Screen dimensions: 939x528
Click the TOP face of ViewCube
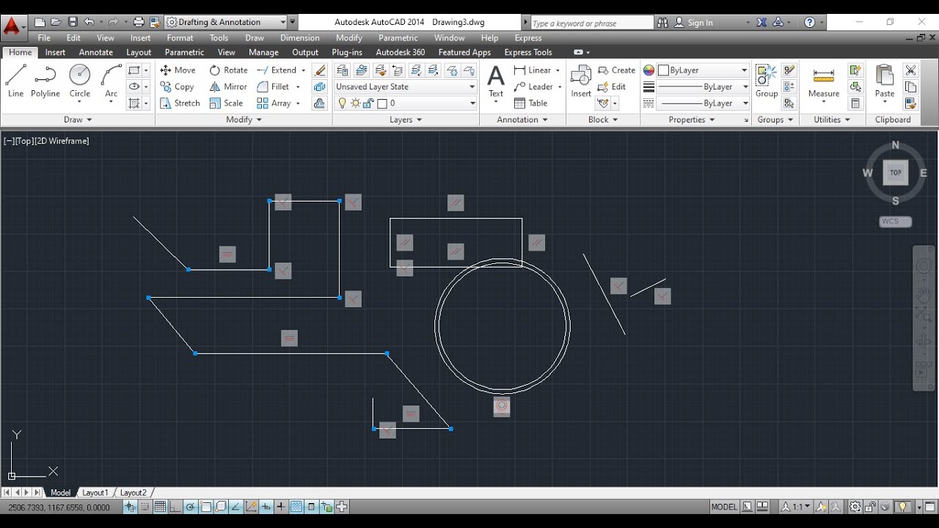tap(896, 173)
